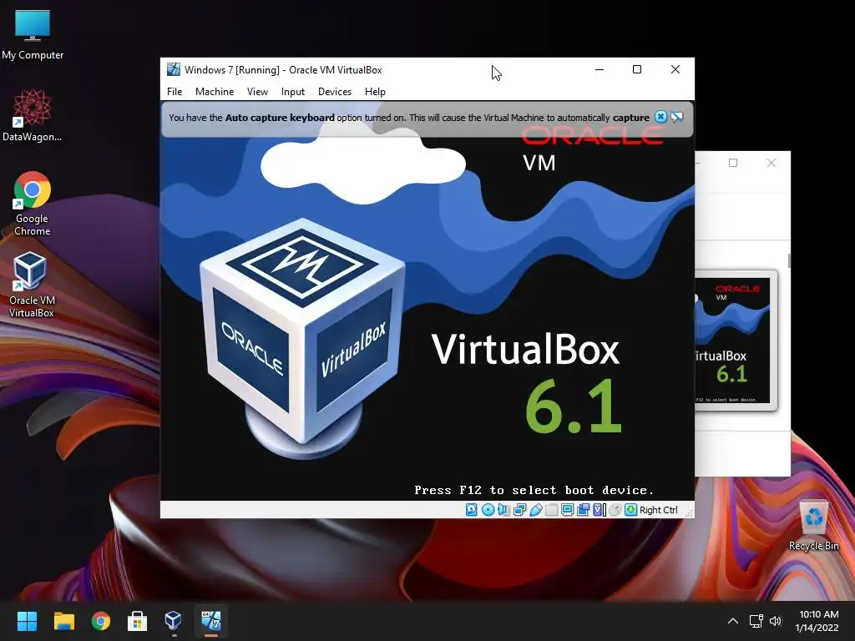Select the DataWagon desktop shortcut
This screenshot has width=855, height=641.
tap(33, 115)
